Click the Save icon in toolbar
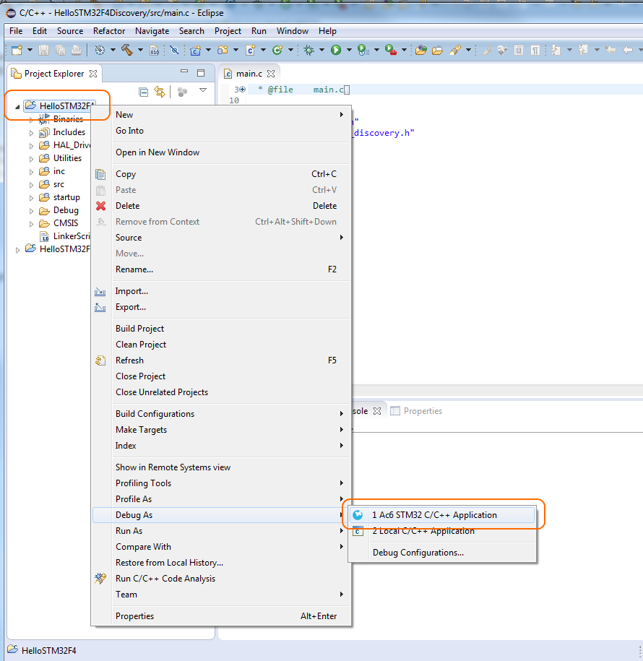The image size is (643, 661). click(x=43, y=50)
